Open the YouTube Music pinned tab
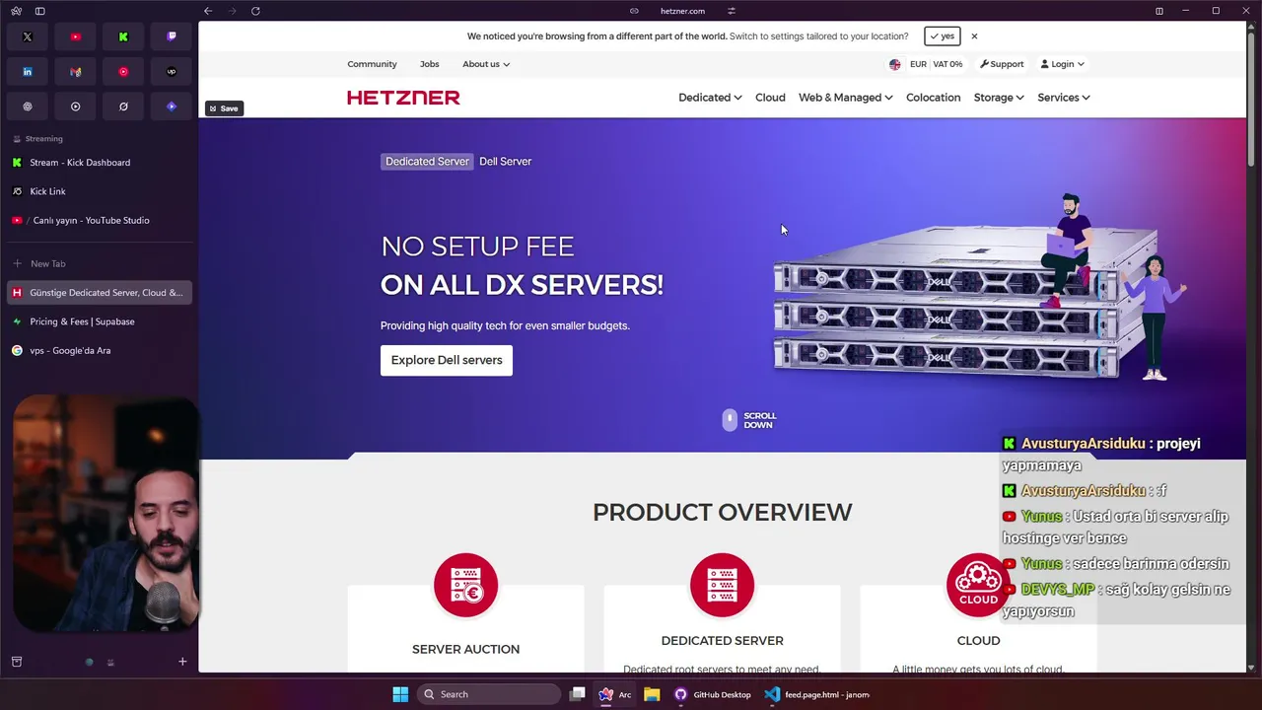1262x710 pixels. coord(123,72)
